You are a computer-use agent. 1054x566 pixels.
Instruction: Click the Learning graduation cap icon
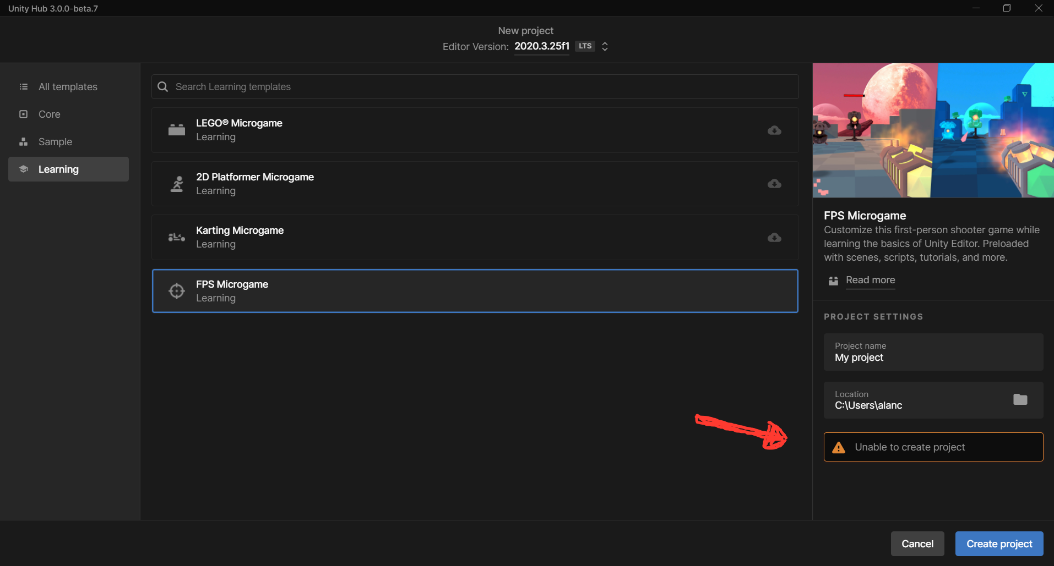24,169
